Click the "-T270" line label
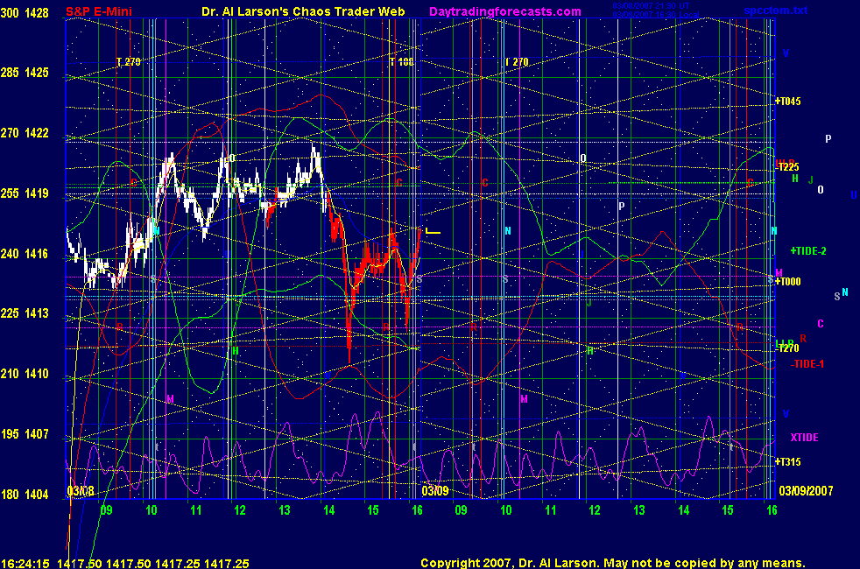 (787, 348)
